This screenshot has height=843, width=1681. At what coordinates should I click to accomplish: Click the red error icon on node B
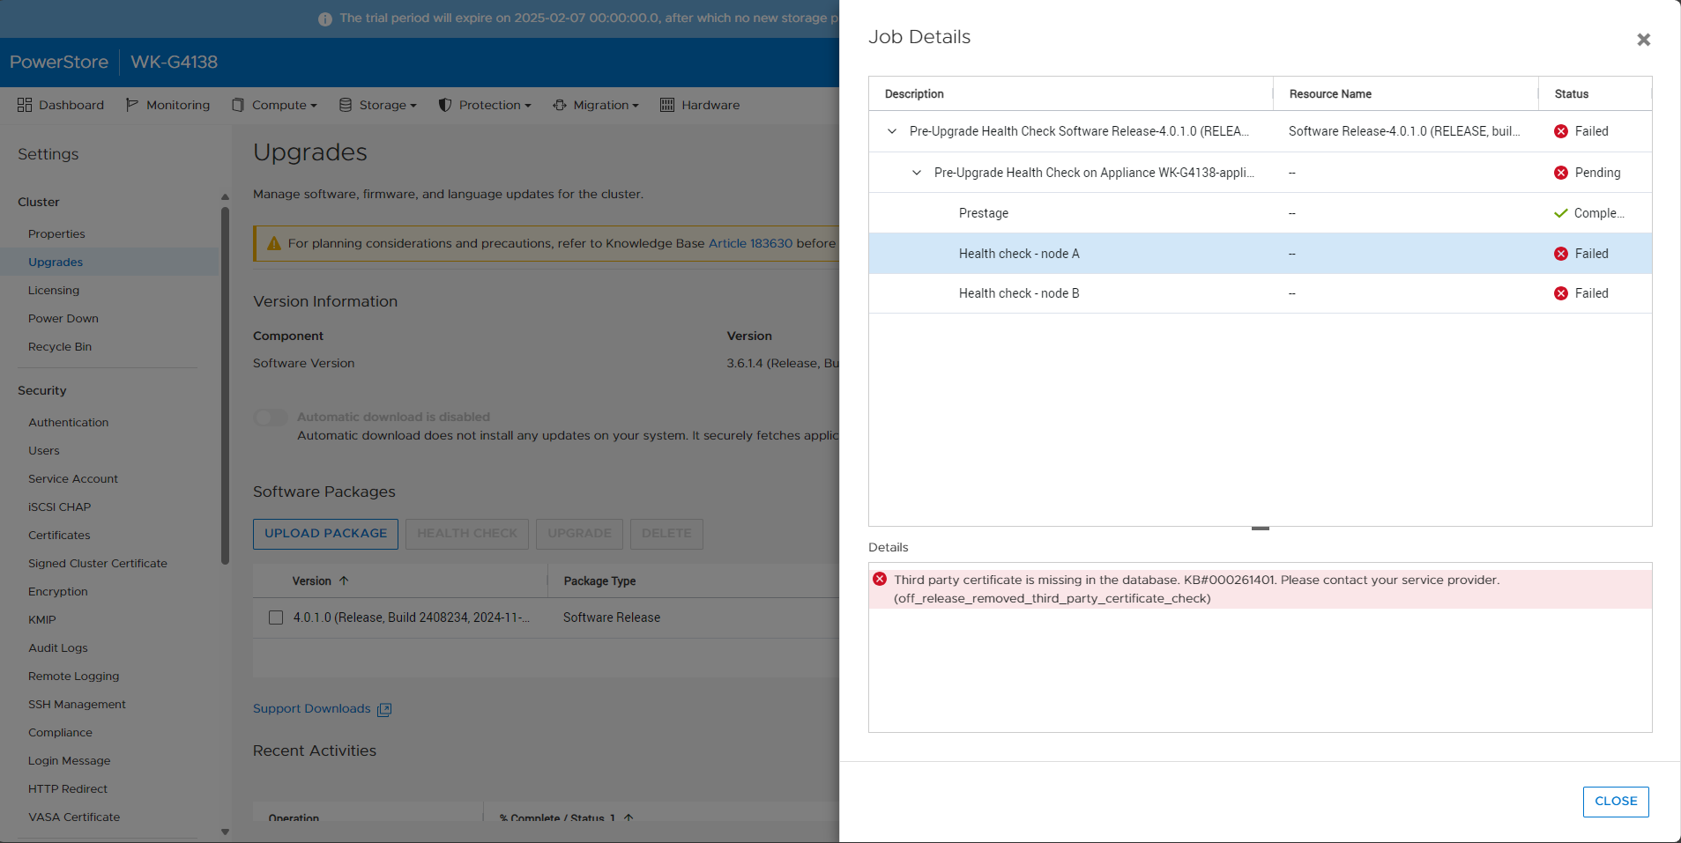coord(1561,293)
